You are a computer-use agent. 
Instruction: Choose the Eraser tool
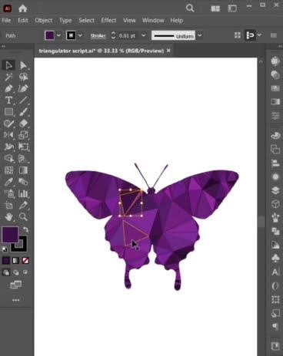click(x=23, y=124)
